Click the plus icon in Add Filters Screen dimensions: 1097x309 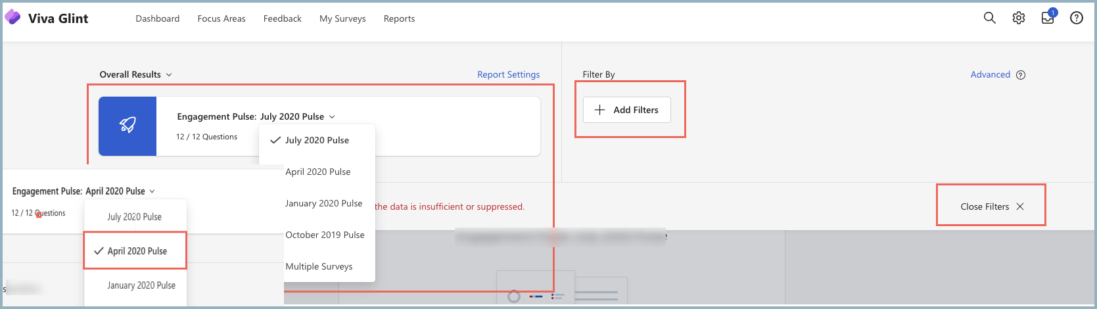[x=599, y=110]
